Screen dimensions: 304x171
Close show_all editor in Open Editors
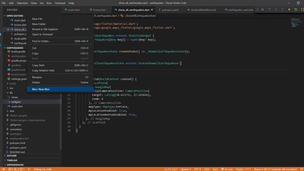[x=8, y=29]
